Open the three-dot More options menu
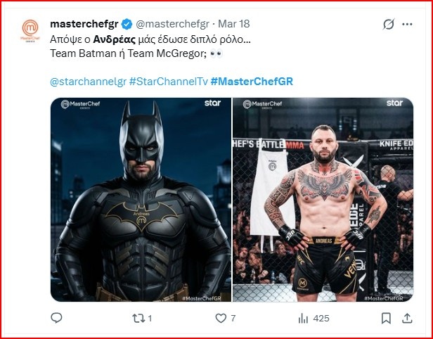Viewport: 433px width, 339px height. tap(407, 25)
